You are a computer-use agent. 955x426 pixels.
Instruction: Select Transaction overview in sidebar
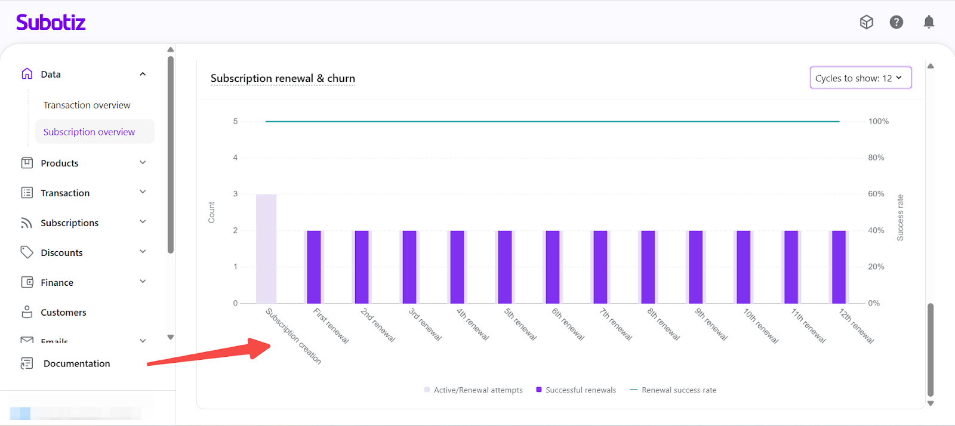pos(87,105)
